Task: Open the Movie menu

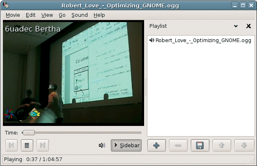Action: 13,15
